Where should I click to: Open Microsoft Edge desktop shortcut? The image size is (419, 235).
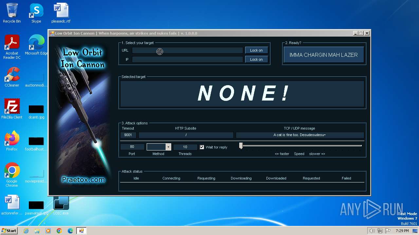(x=36, y=45)
